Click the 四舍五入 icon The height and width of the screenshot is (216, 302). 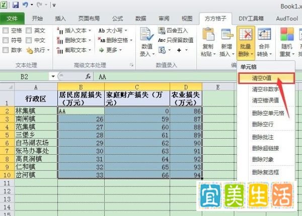tap(162, 30)
